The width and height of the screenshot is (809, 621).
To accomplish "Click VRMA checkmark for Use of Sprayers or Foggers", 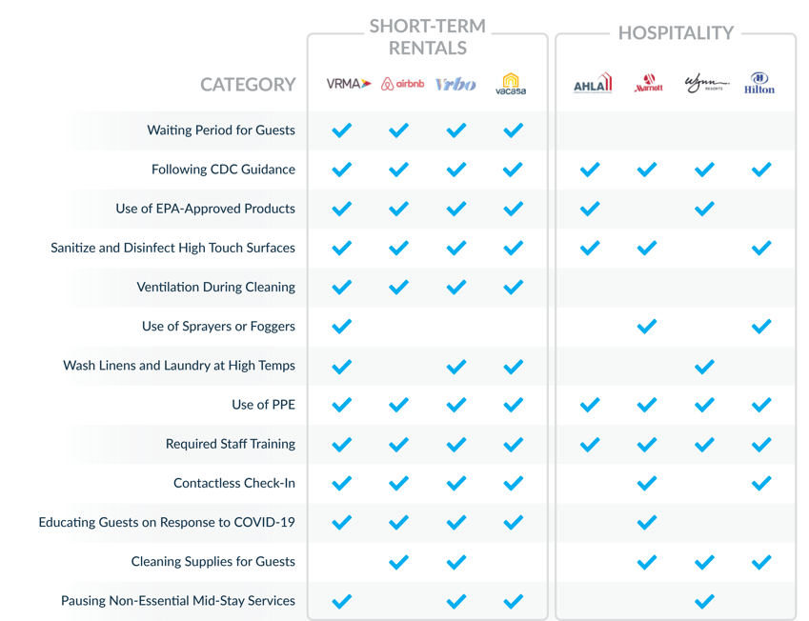I will (x=341, y=327).
